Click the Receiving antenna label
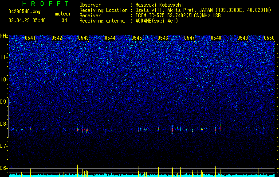Screen dimensions: 279x177 point(102,21)
